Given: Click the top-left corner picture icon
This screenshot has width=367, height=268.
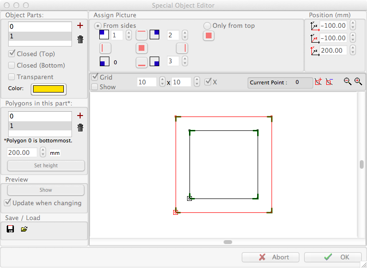Looking at the screenshot, I should [x=104, y=35].
